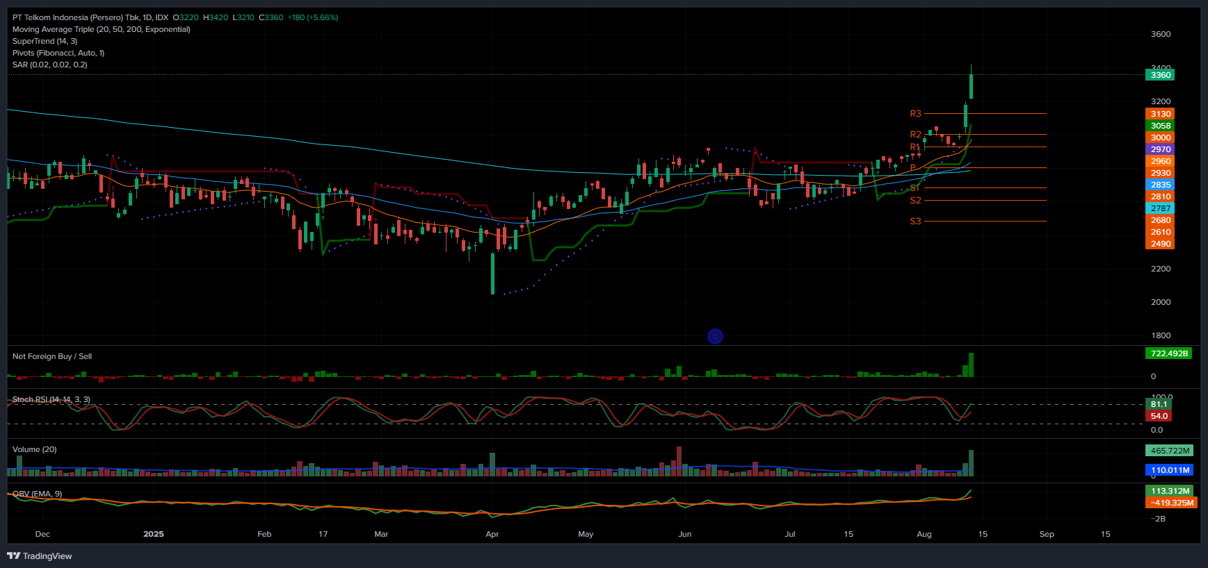Click the blue 110.011M volume average label
Screen dimensions: 1208x568
click(x=1169, y=470)
